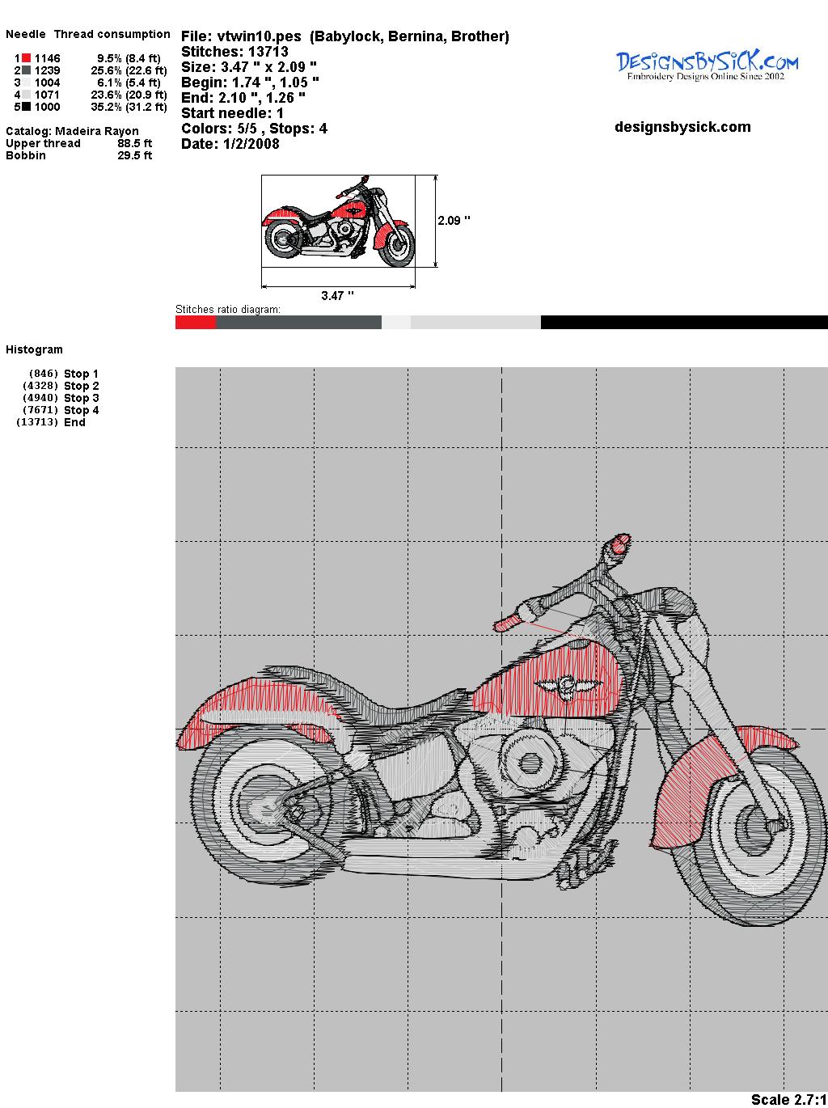This screenshot has width=828, height=1108.
Task: Pick the white needle 3 thread swatch
Action: 26,82
